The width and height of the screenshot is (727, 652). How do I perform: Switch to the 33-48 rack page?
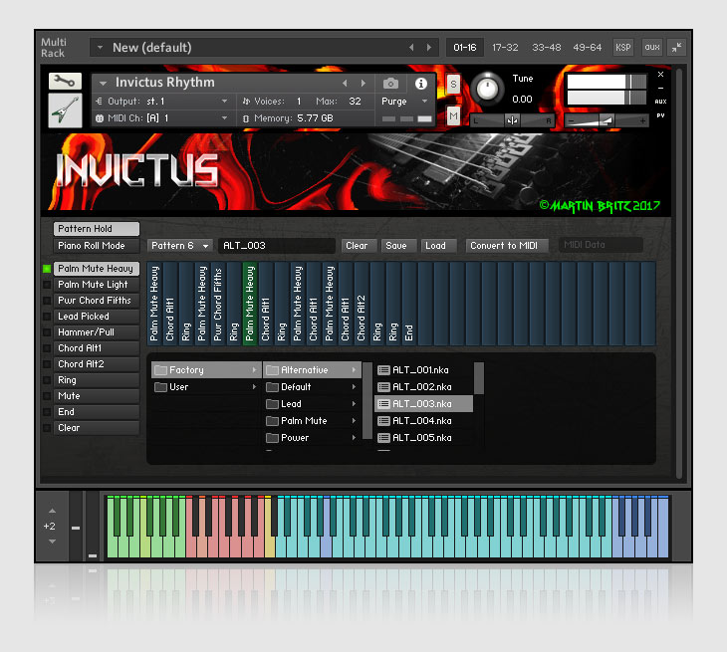[546, 47]
